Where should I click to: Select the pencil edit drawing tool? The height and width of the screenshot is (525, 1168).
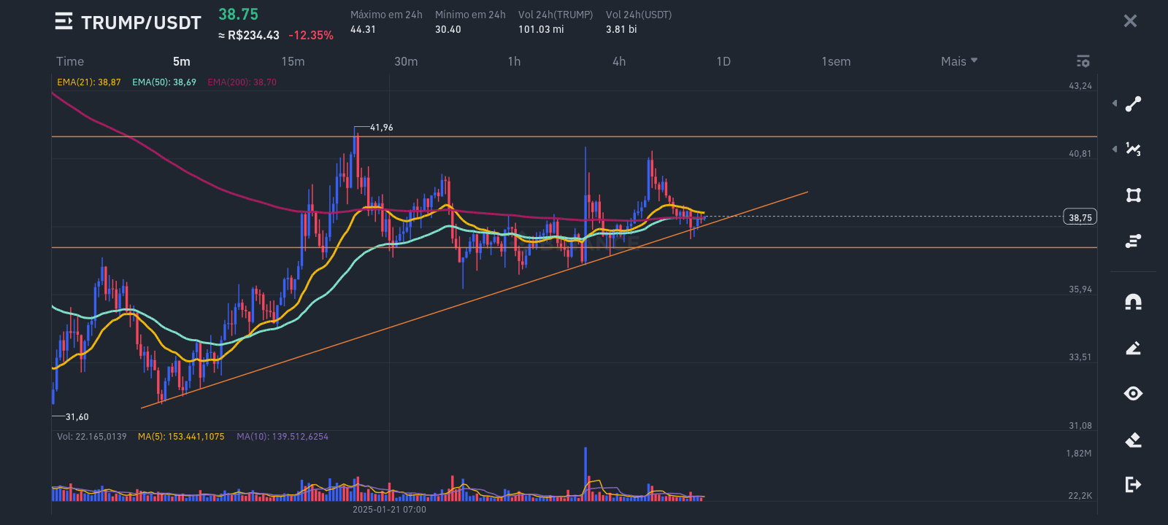point(1133,348)
